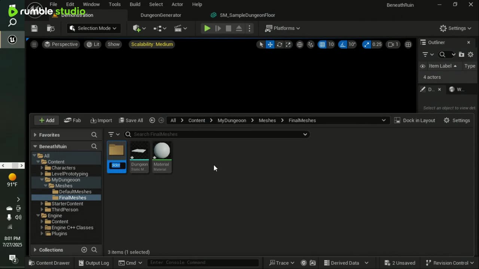Open the Platforms dropdown
Image resolution: width=479 pixels, height=269 pixels.
[x=283, y=28]
